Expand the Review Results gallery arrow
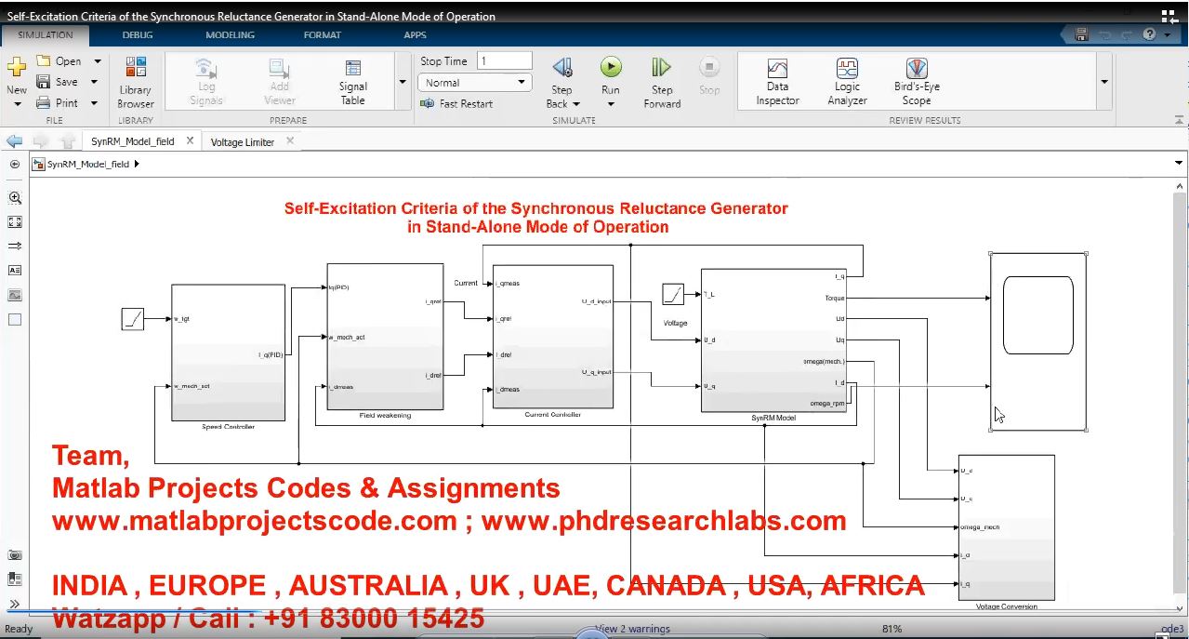 pos(1104,82)
